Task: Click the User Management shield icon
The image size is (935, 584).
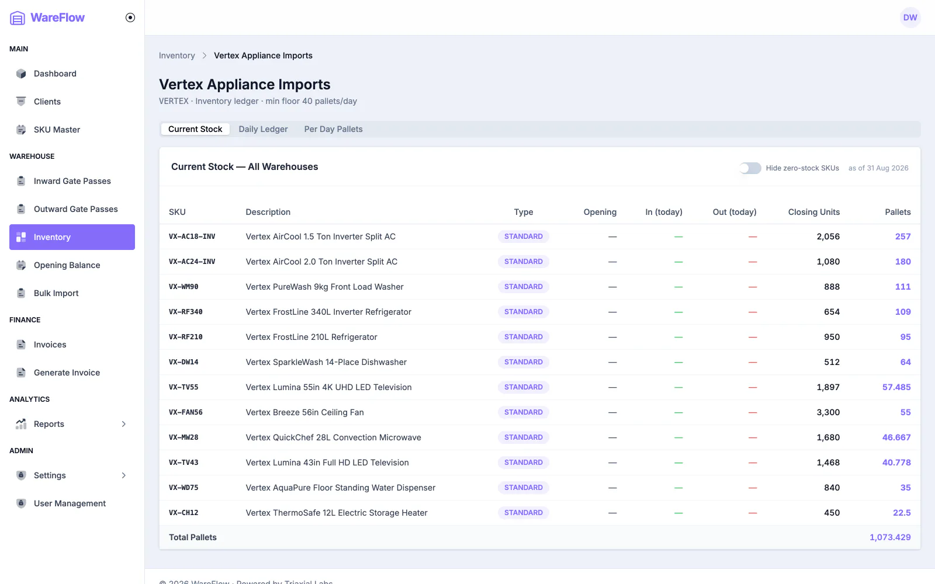Action: tap(21, 503)
